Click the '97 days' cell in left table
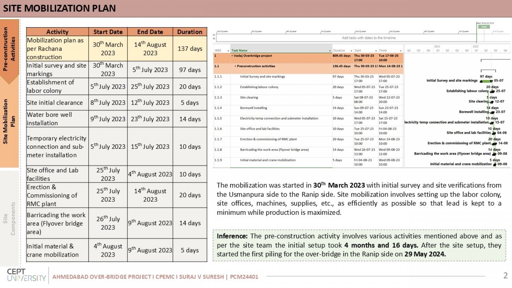 (190, 70)
